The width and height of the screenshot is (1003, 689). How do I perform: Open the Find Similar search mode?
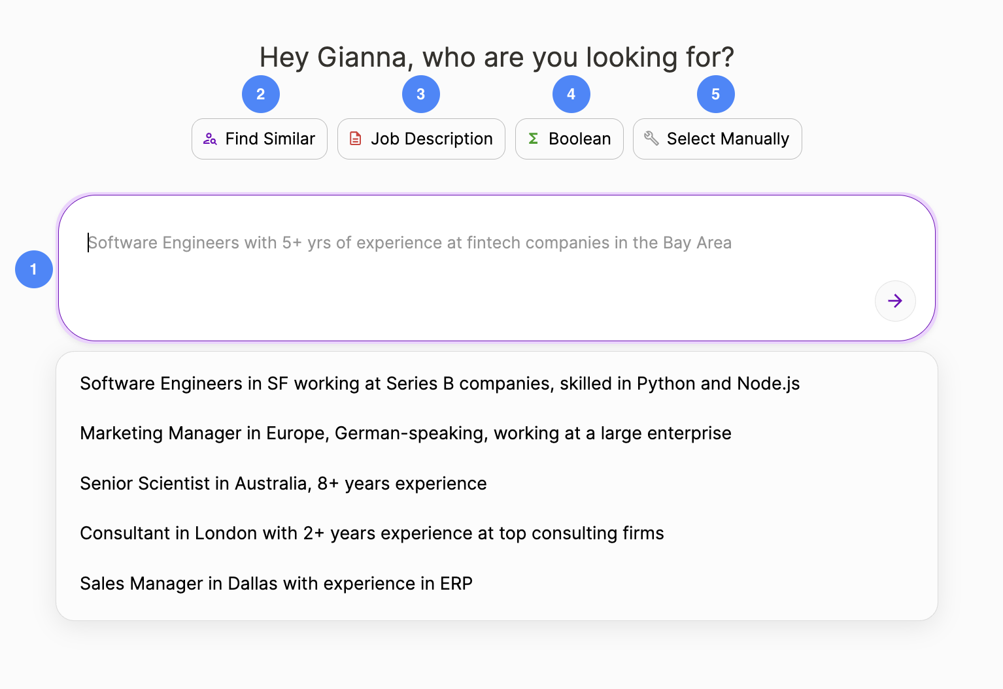pos(260,139)
